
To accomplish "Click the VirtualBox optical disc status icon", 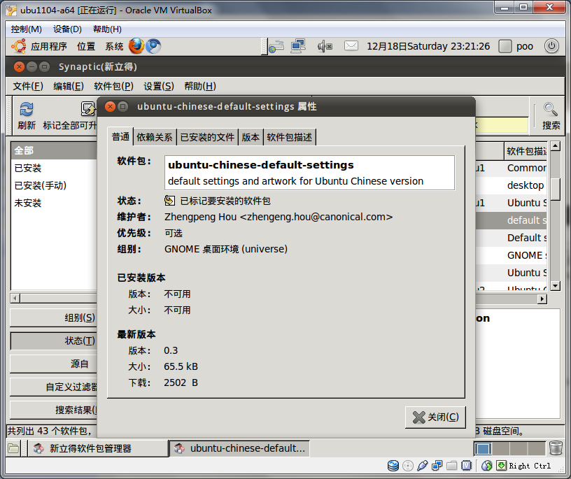I will (408, 466).
